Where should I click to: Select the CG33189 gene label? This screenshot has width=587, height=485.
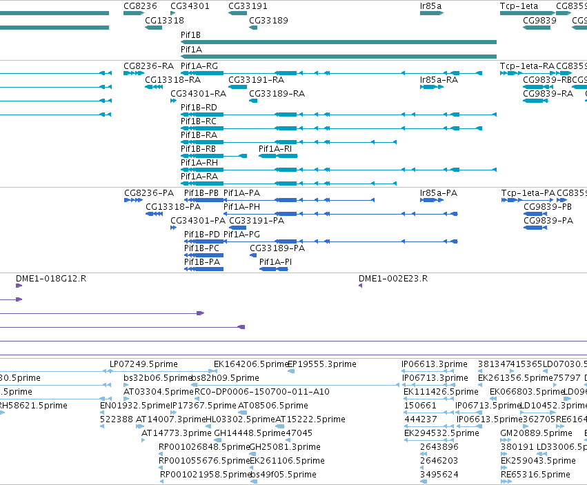[268, 20]
